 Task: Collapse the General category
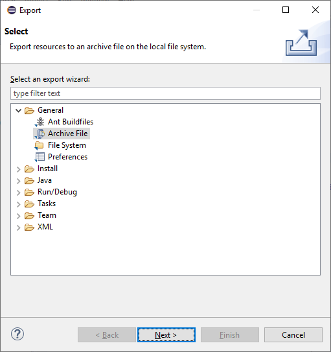coord(18,110)
